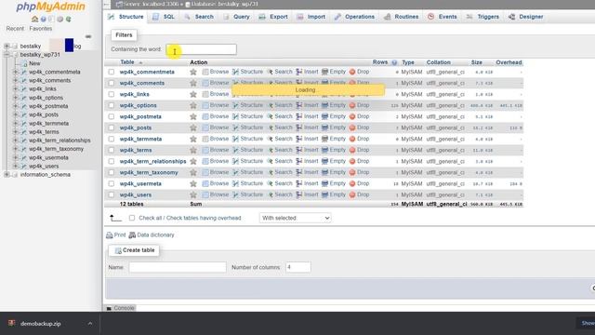This screenshot has width=595, height=335.
Task: Click the new table Name input field
Action: [178, 267]
